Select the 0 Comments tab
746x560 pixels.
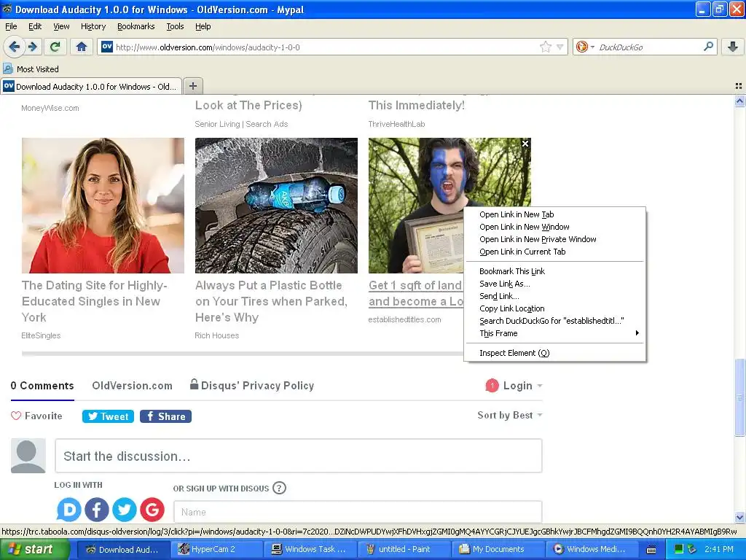pos(42,385)
